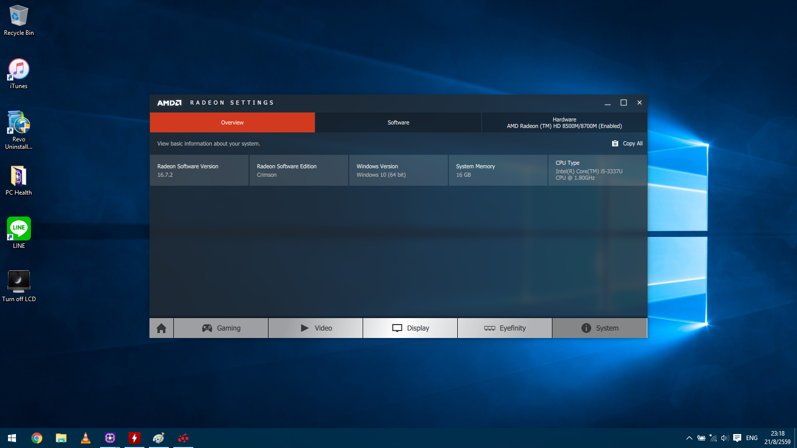Viewport: 797px width, 448px height.
Task: Open the battery status tray icon
Action: (701, 438)
